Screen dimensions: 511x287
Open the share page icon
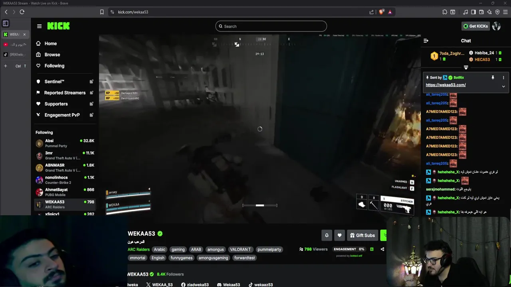click(372, 12)
